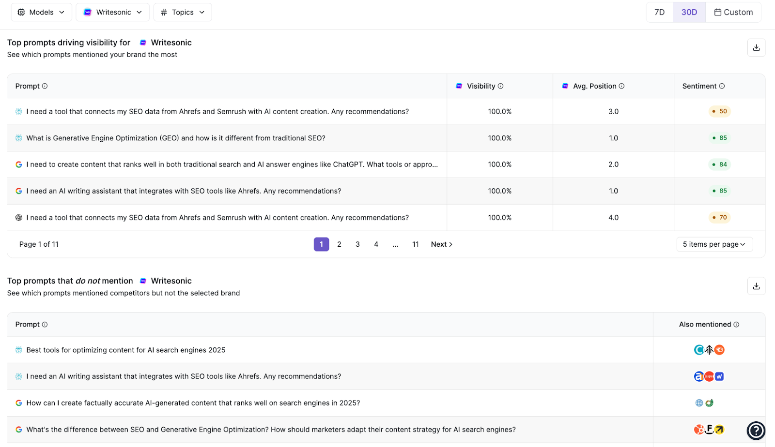
Task: Click the Avg. Position value 4.0
Action: [613, 218]
